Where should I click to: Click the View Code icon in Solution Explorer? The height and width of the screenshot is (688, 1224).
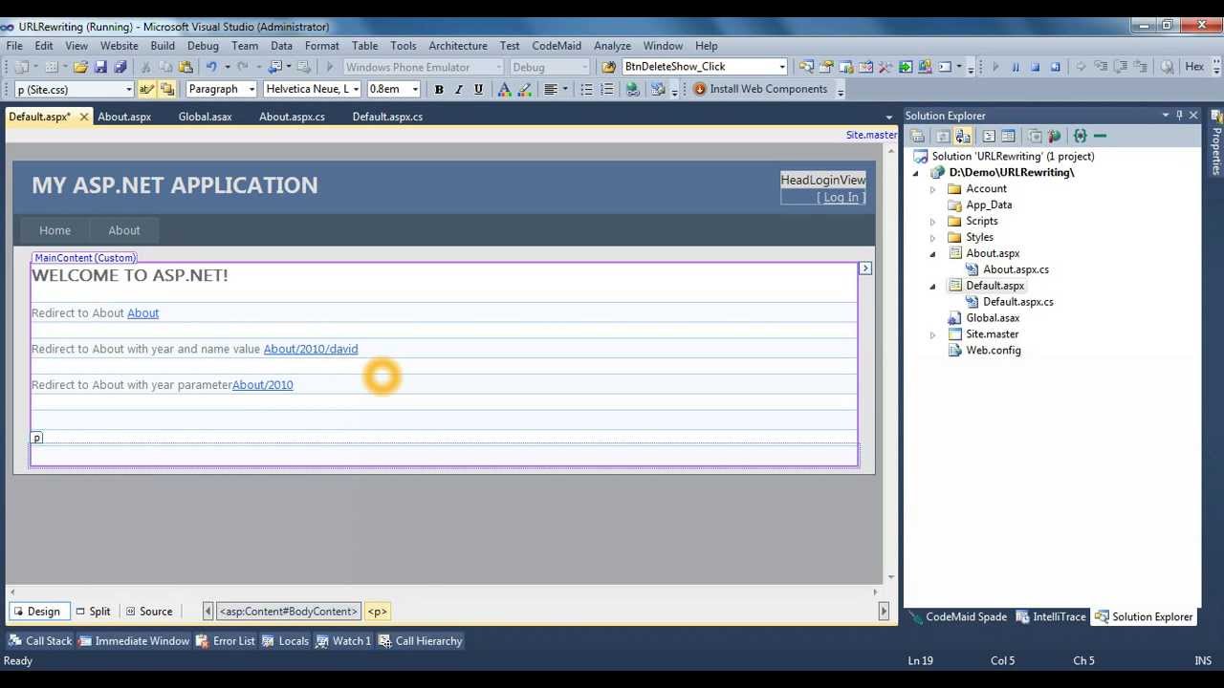point(989,136)
